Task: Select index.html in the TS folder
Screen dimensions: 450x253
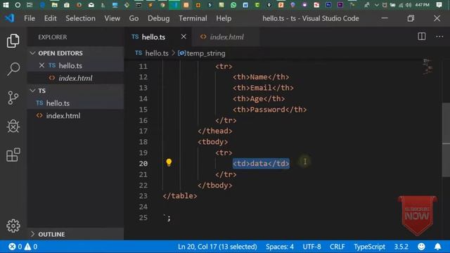Action: tap(75, 115)
